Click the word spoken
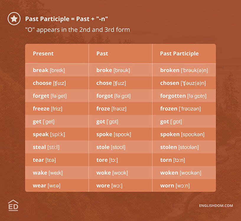Screen dimensions: 241x221 [170, 134]
